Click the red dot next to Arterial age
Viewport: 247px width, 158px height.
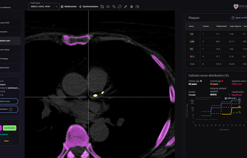pyautogui.click(x=222, y=81)
